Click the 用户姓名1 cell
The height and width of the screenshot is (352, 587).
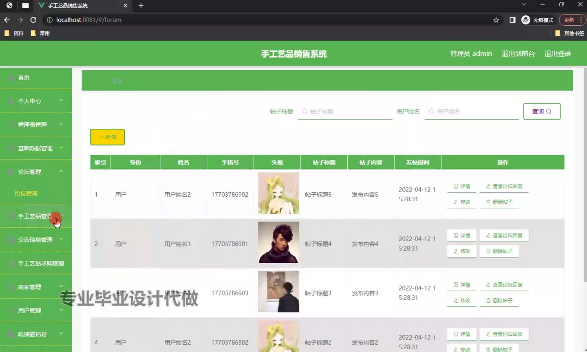tap(177, 244)
